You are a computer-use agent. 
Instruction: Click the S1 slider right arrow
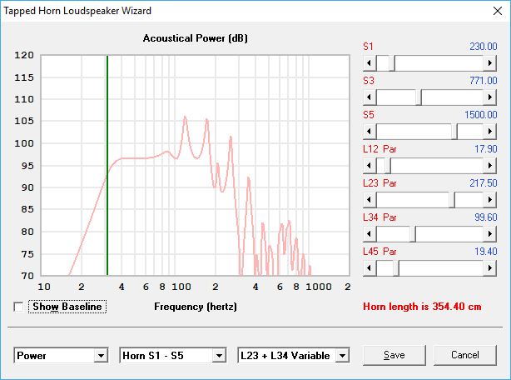tap(490, 63)
